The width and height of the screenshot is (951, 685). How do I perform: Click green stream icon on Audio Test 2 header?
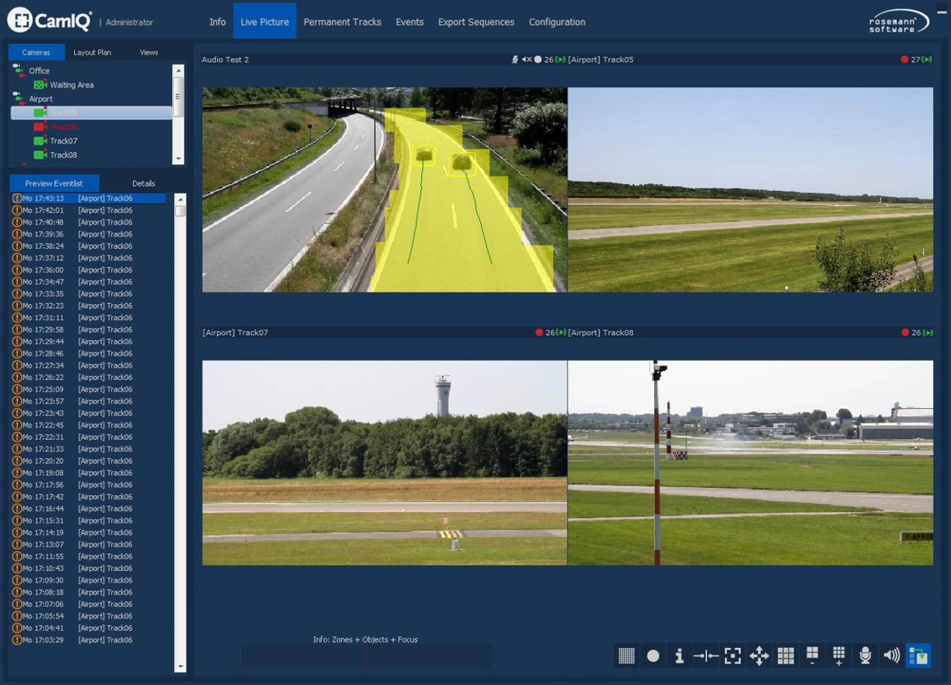click(x=561, y=59)
